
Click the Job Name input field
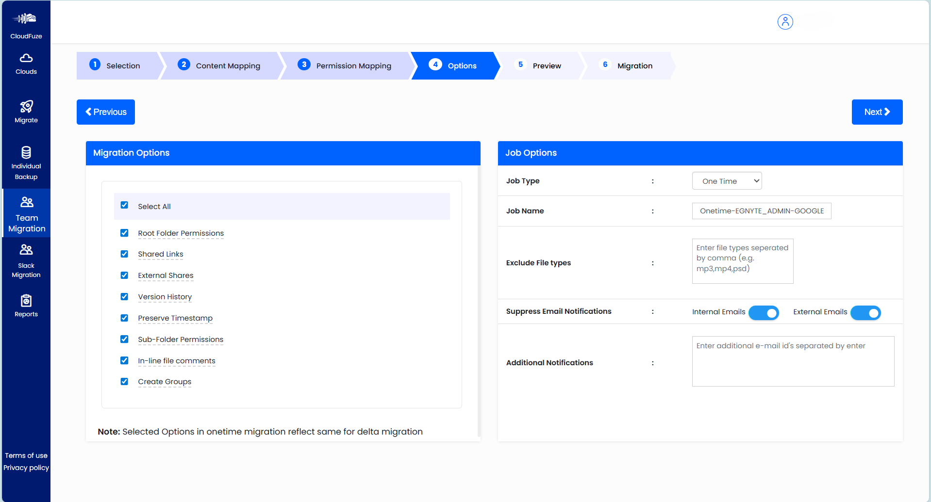coord(761,211)
